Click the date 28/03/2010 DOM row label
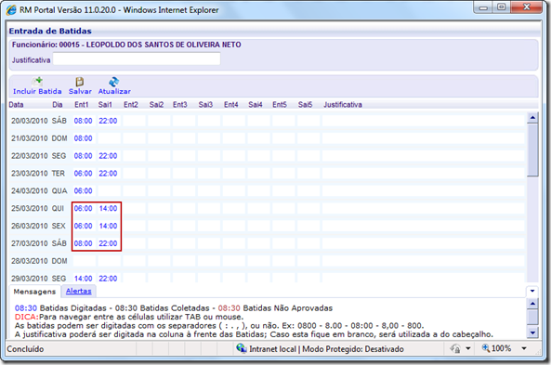551x365 pixels. coord(39,261)
